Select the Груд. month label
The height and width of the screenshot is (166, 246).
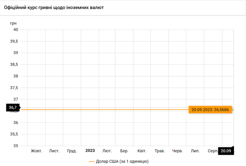[72, 151]
